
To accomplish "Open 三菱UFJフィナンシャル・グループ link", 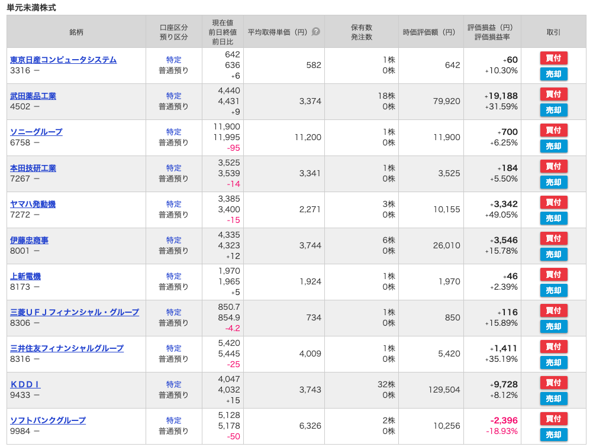I will (x=75, y=312).
